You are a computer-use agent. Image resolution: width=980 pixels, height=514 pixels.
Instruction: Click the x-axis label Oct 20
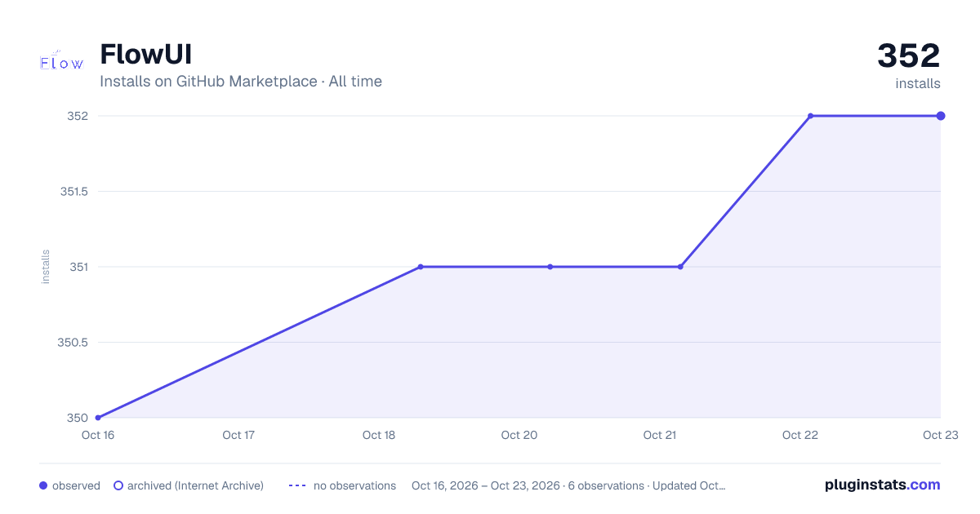coord(519,435)
